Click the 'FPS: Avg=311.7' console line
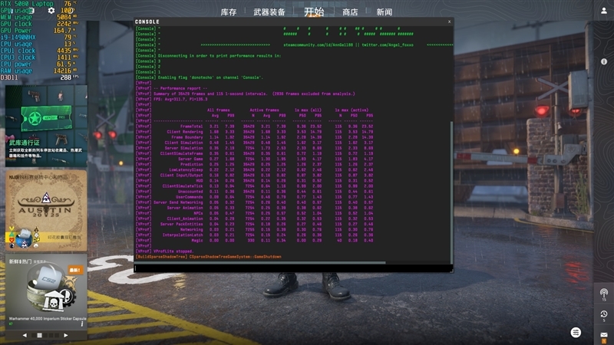The image size is (614, 345). [x=180, y=100]
